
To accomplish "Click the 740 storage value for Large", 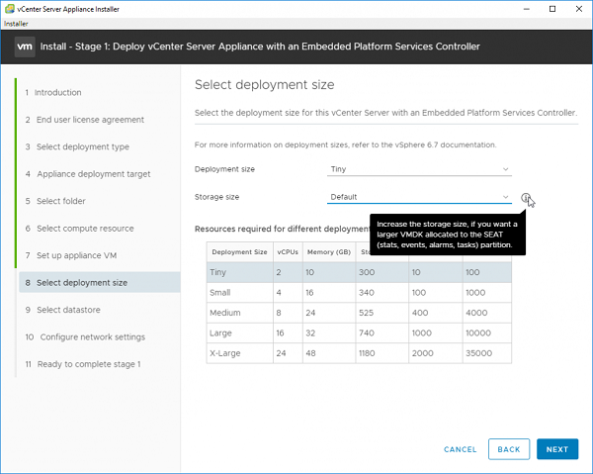I will 381,333.
